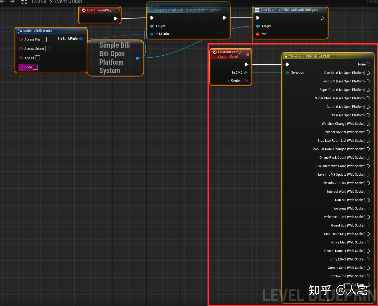Click the Guard (Live Open Platform) output pin
Screen dimensions: 378x306
coord(368,107)
